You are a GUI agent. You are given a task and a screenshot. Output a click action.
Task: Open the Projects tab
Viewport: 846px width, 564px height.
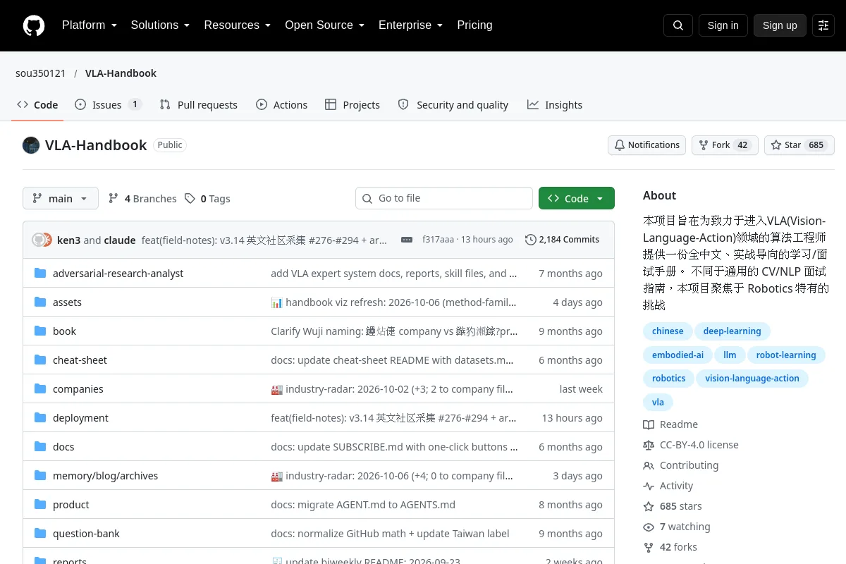[x=352, y=105]
